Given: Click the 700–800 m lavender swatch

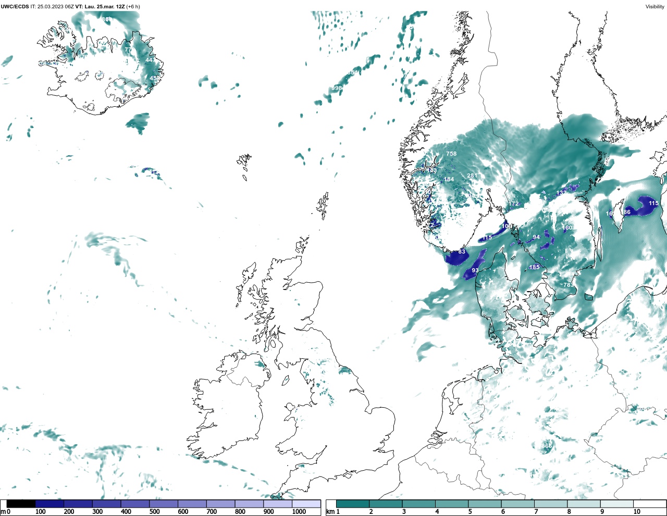Looking at the screenshot, I should pos(220,504).
